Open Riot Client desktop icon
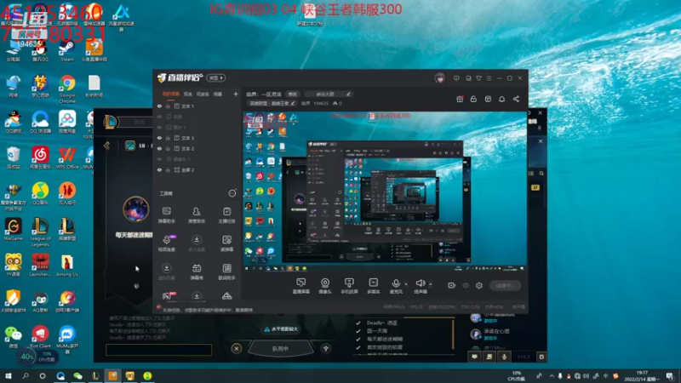The height and width of the screenshot is (383, 681). click(40, 336)
